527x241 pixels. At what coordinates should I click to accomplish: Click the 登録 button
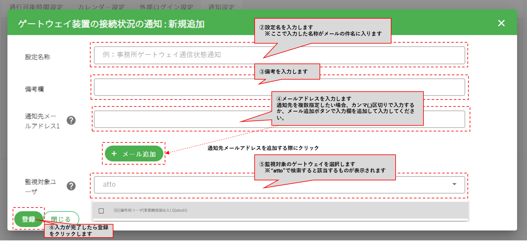coord(29,219)
